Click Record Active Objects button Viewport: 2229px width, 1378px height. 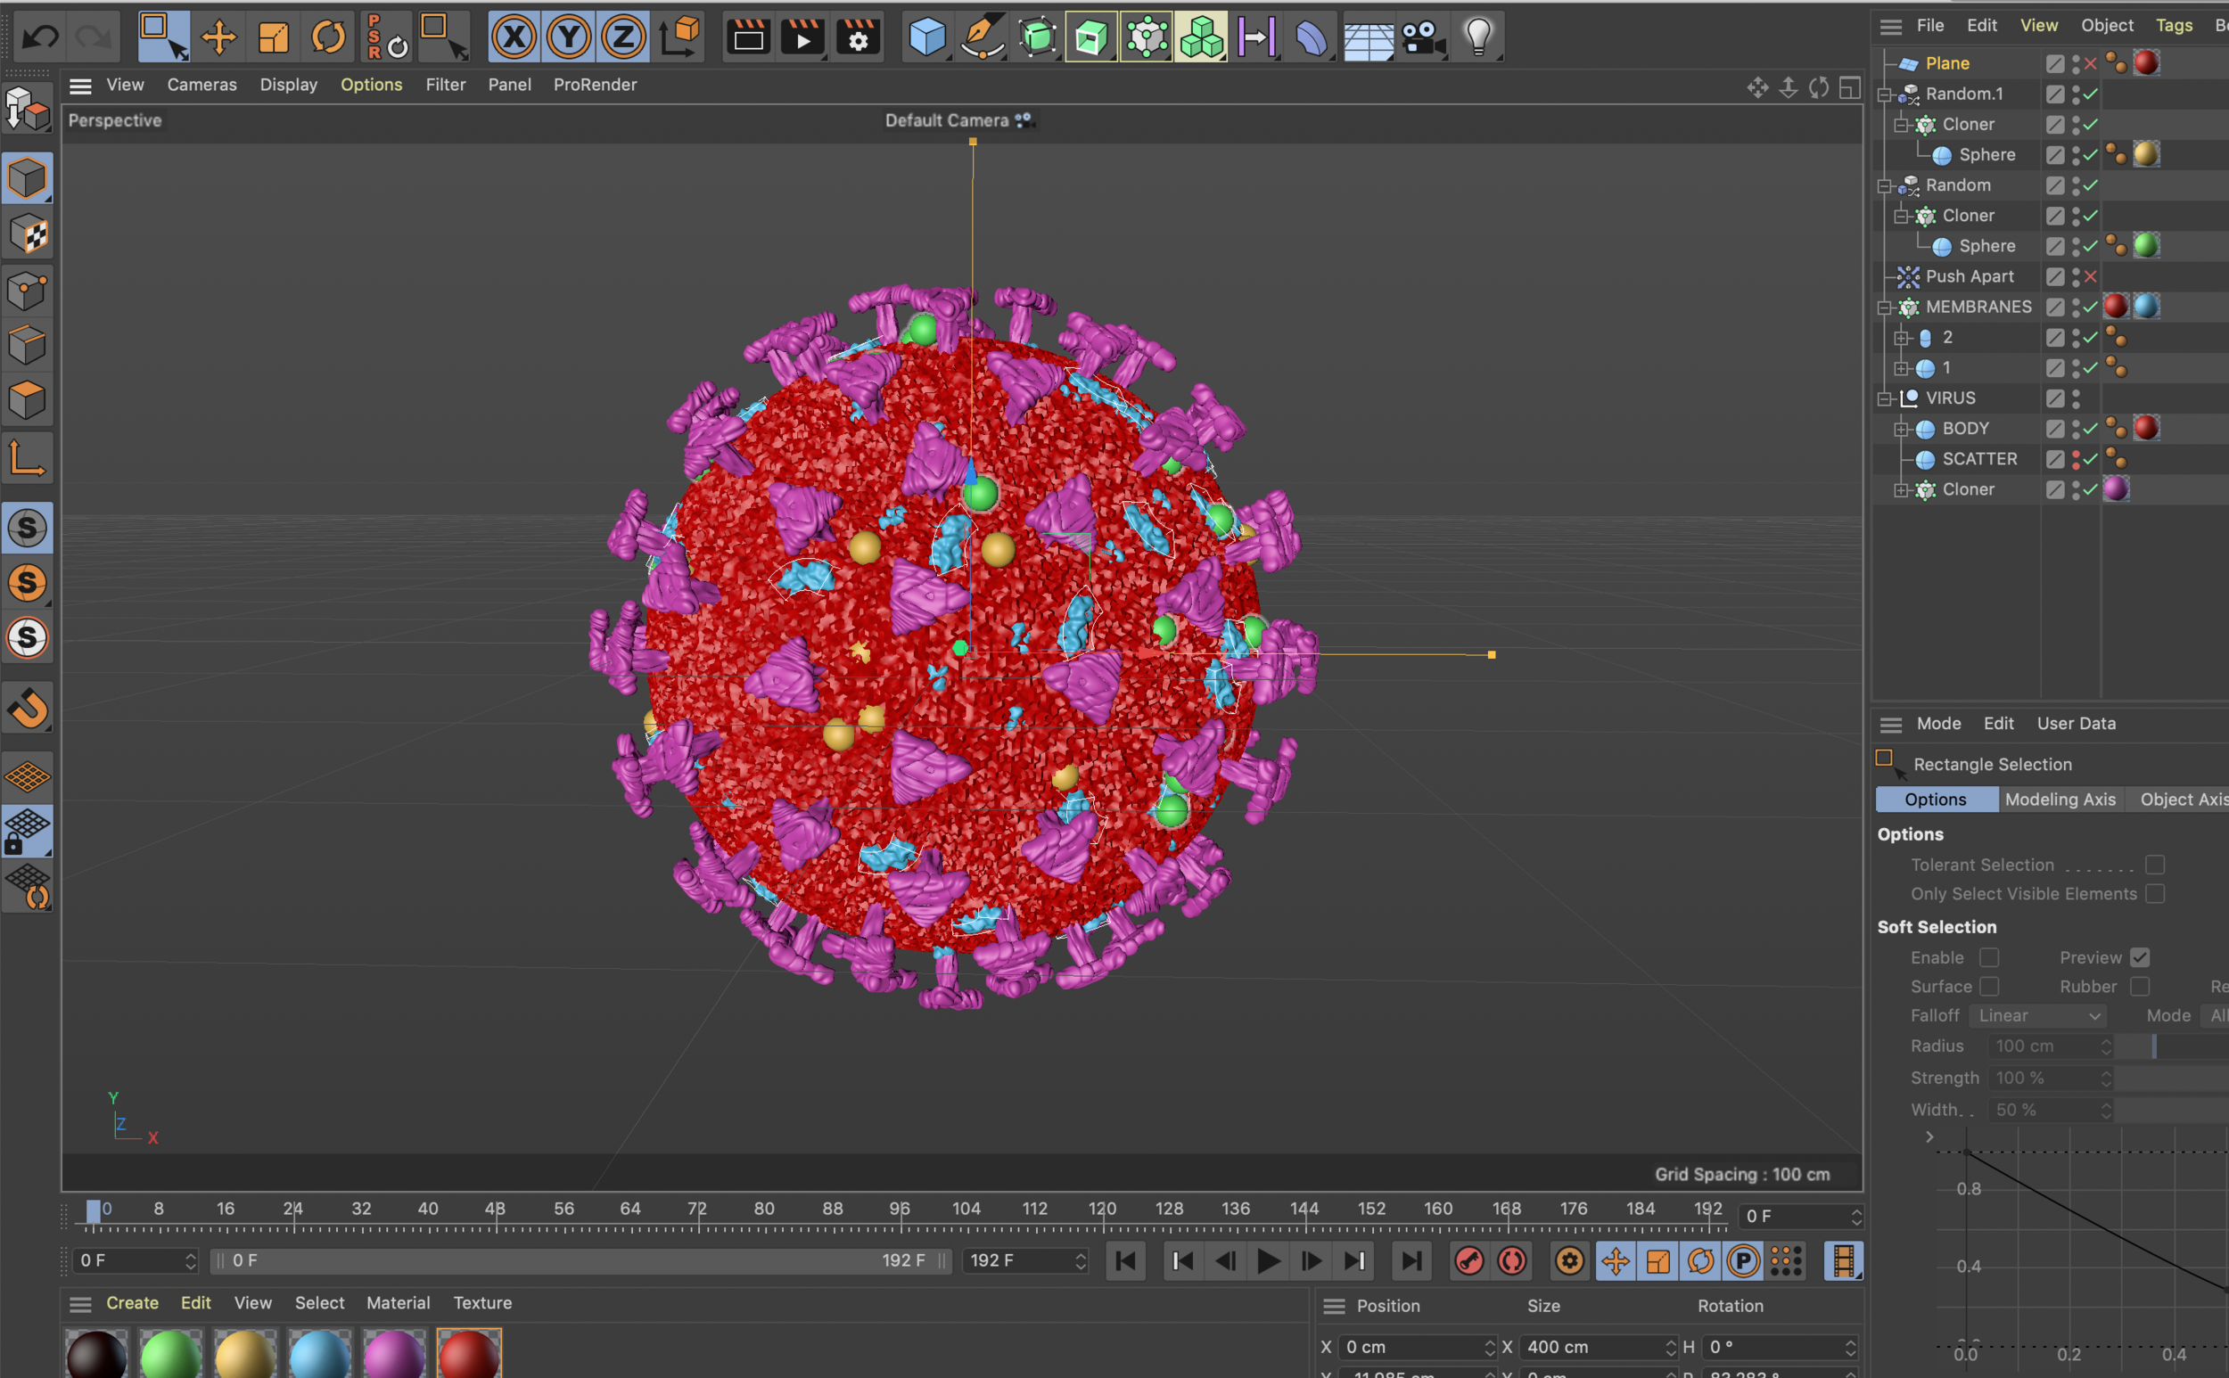pos(1468,1261)
